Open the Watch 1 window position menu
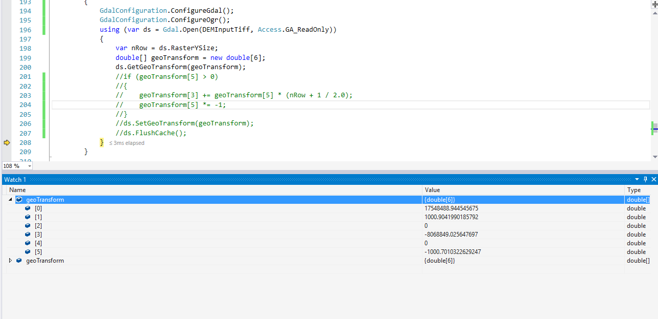The image size is (658, 319). 638,179
